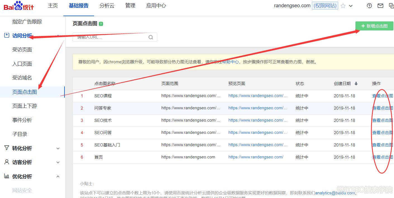Viewport: 394px width, 198px height.
Task: Select 受访域名 in sidebar
Action: (x=22, y=78)
